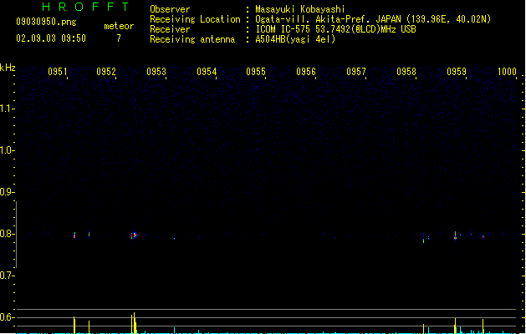Select antenna value A504HB(yagi 4el)
This screenshot has width=526, height=334.
295,39
